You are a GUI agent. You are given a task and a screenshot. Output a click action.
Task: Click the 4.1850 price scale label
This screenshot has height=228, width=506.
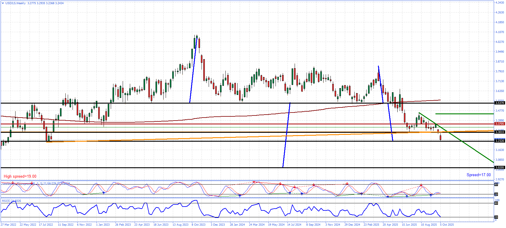coord(500,22)
